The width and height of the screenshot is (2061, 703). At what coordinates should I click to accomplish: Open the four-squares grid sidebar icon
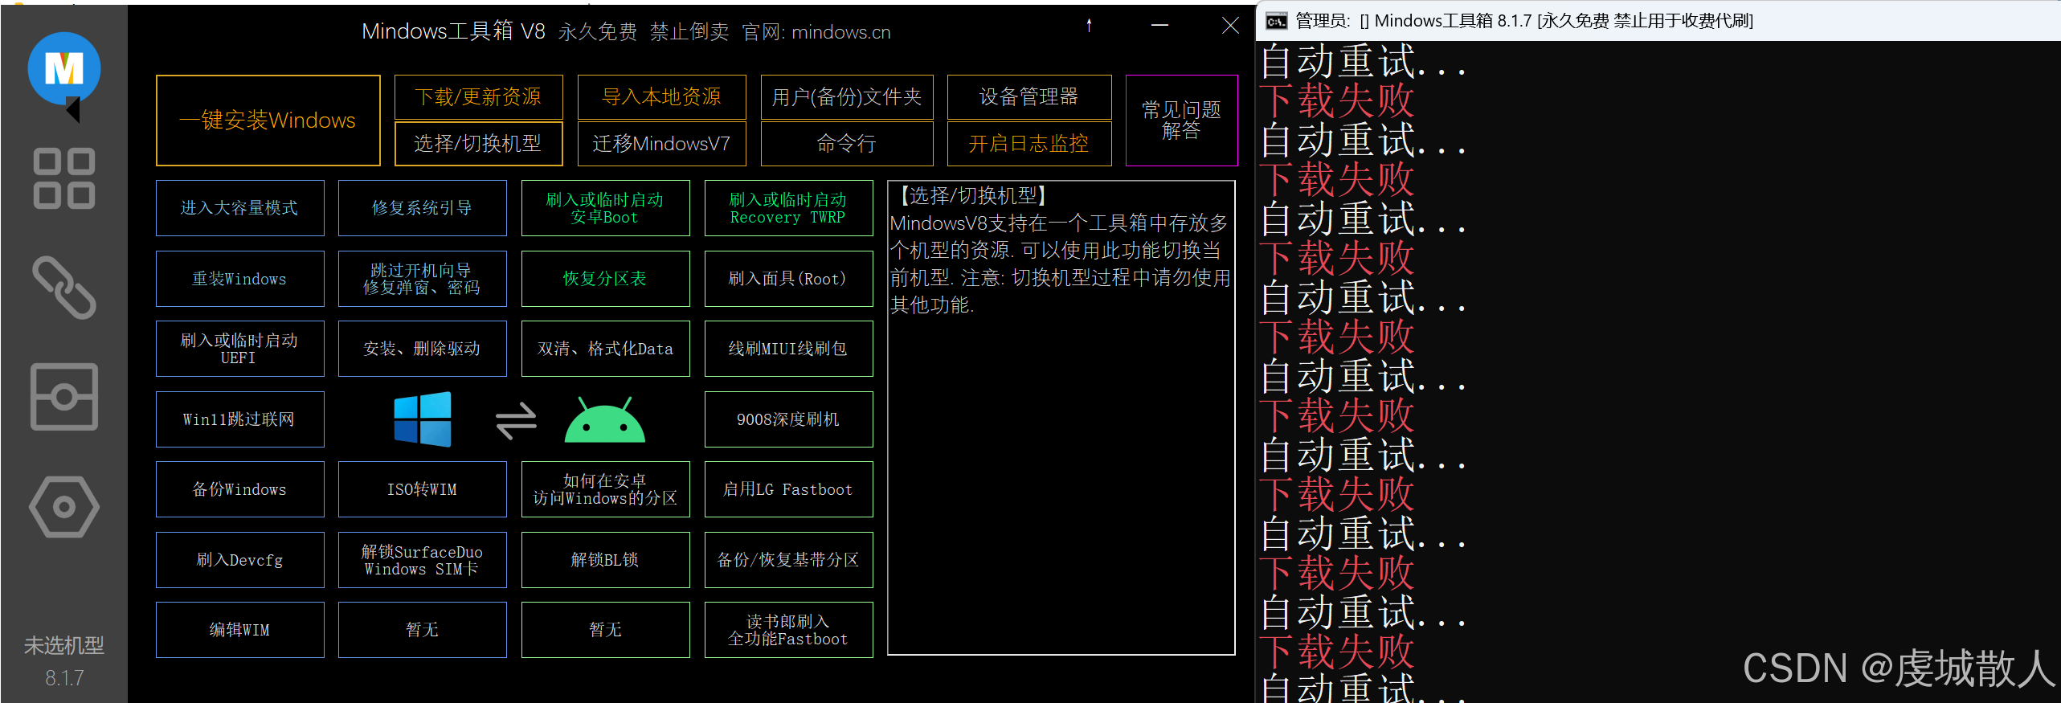click(x=64, y=178)
